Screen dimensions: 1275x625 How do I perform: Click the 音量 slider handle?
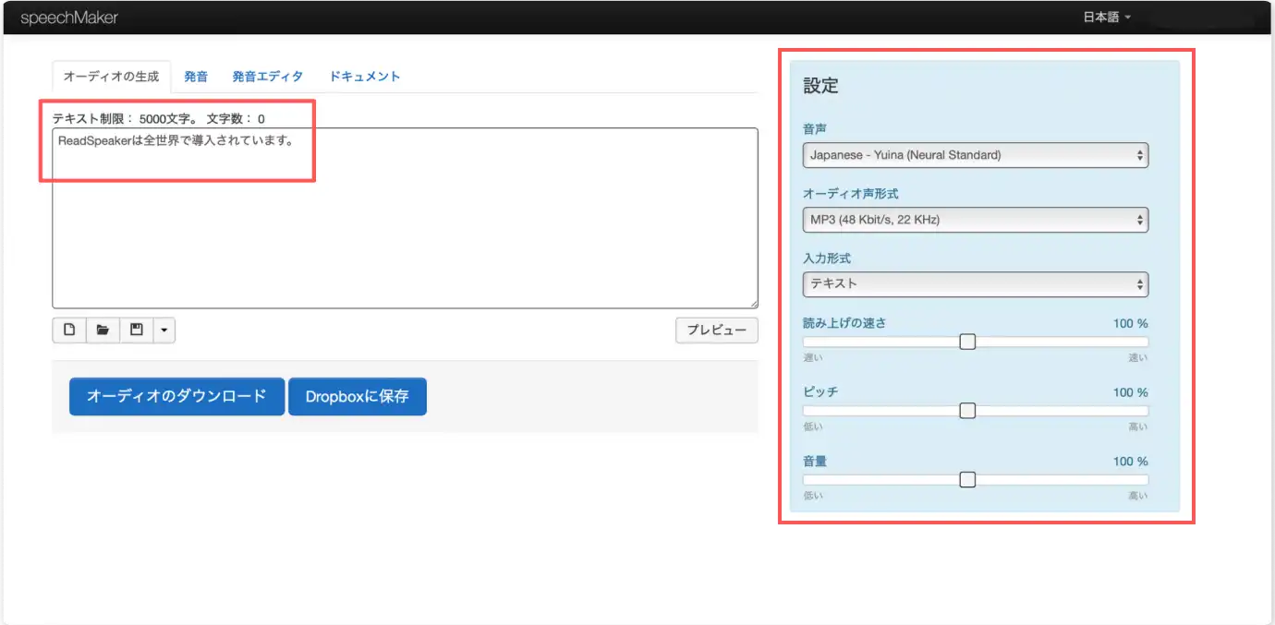tap(967, 479)
